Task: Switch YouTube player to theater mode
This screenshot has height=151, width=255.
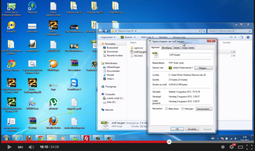Action: coord(240,147)
